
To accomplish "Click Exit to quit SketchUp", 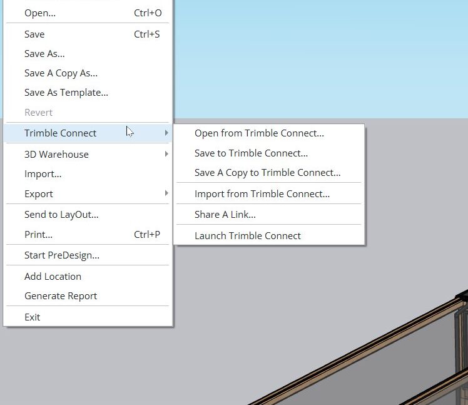I will pyautogui.click(x=88, y=317).
